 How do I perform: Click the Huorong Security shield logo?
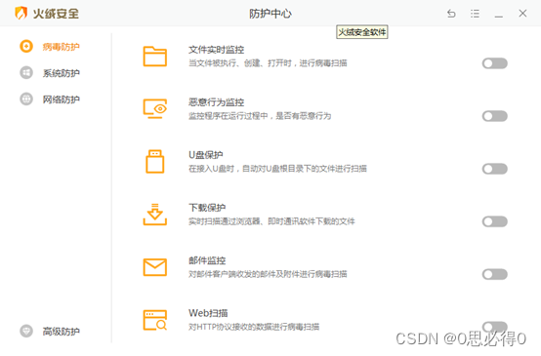tap(21, 14)
